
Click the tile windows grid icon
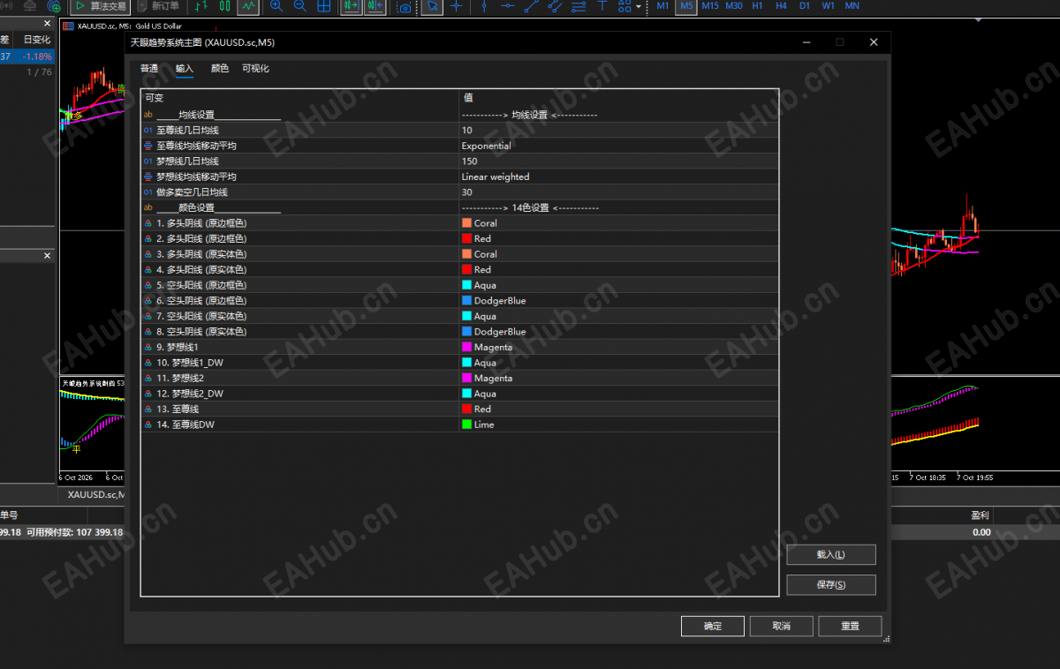point(323,6)
